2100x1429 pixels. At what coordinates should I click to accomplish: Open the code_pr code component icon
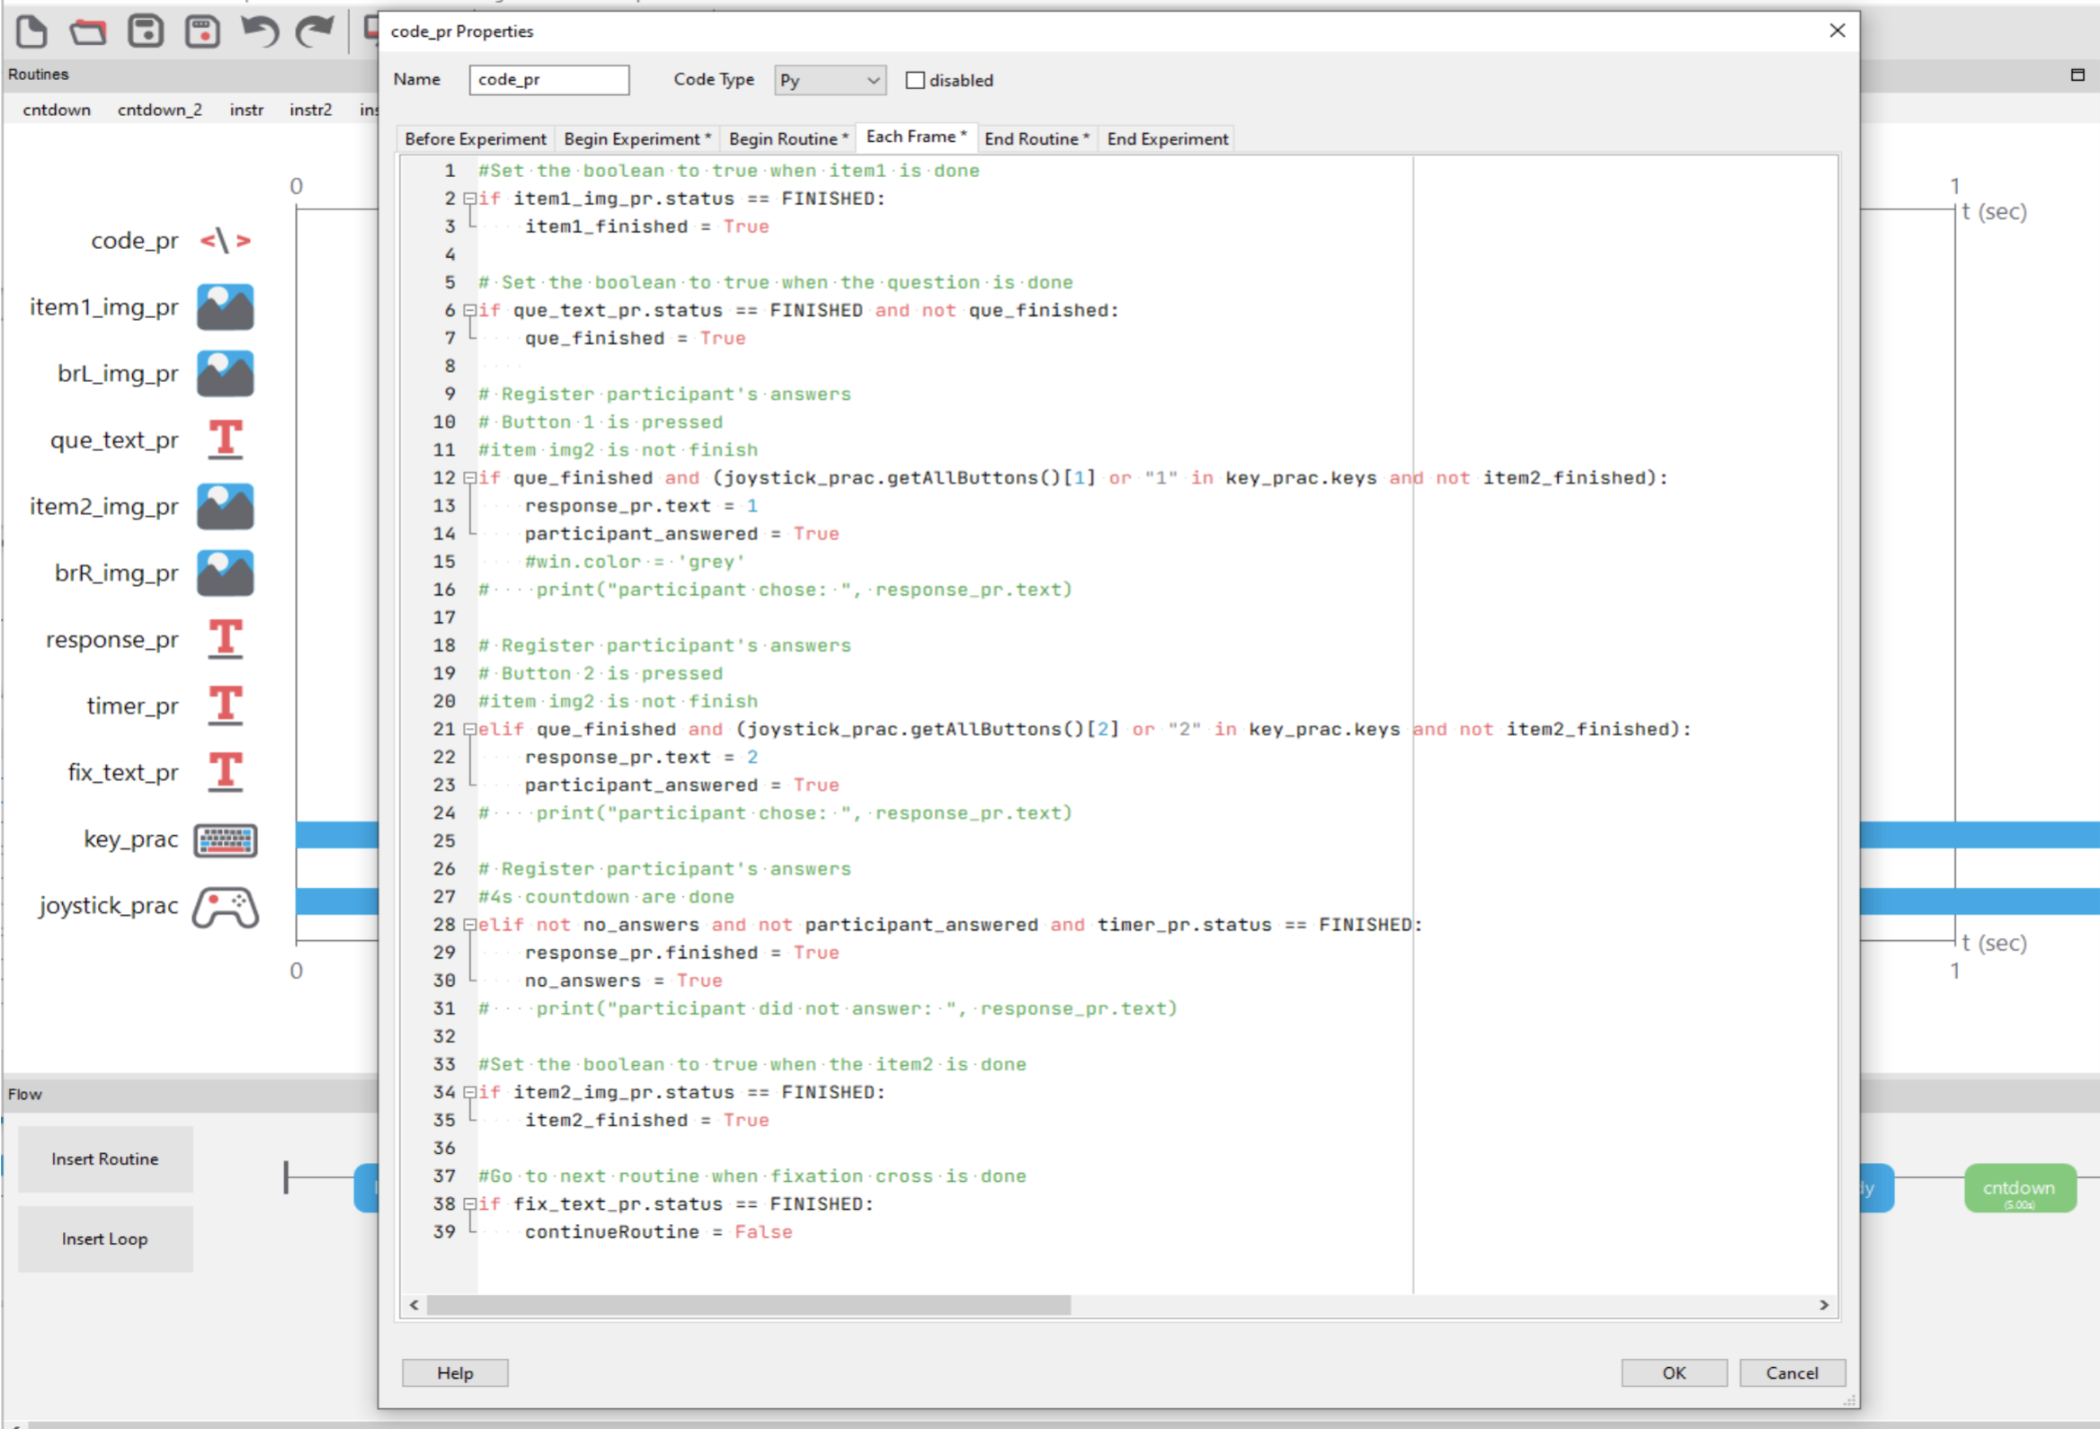[x=225, y=241]
